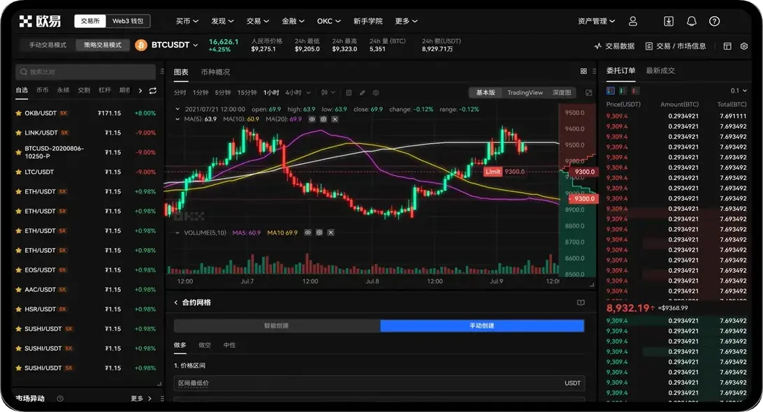Expand the chart to fullscreen
Screen dimensions: 763x412
coord(589,92)
